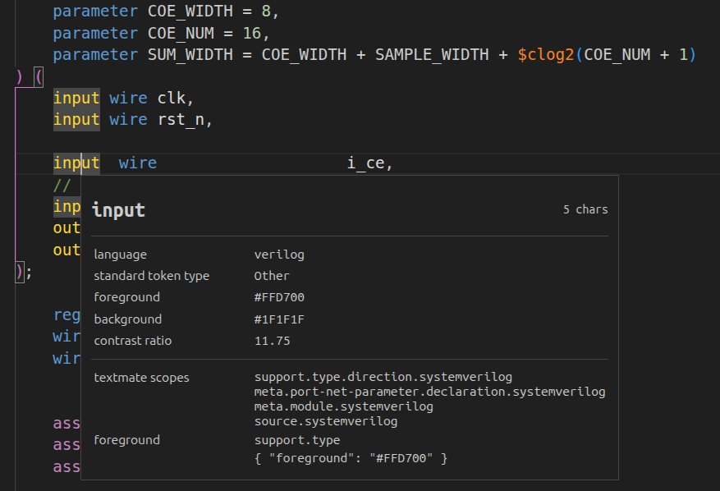This screenshot has height=491, width=720.
Task: Click the 11.75 contrast ratio value
Action: [x=273, y=341]
